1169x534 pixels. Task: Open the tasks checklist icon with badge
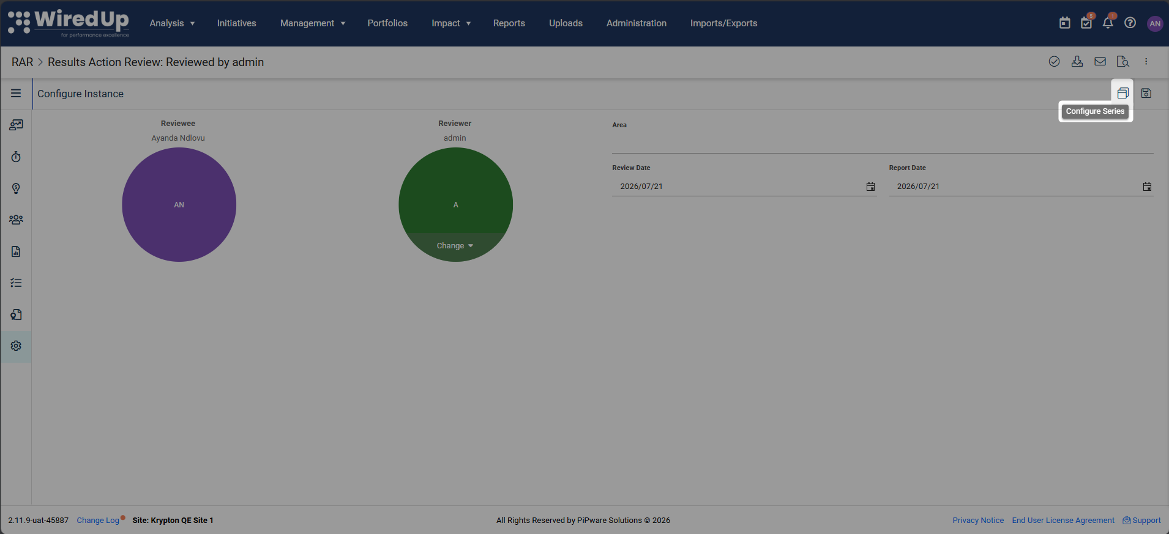click(x=1086, y=23)
